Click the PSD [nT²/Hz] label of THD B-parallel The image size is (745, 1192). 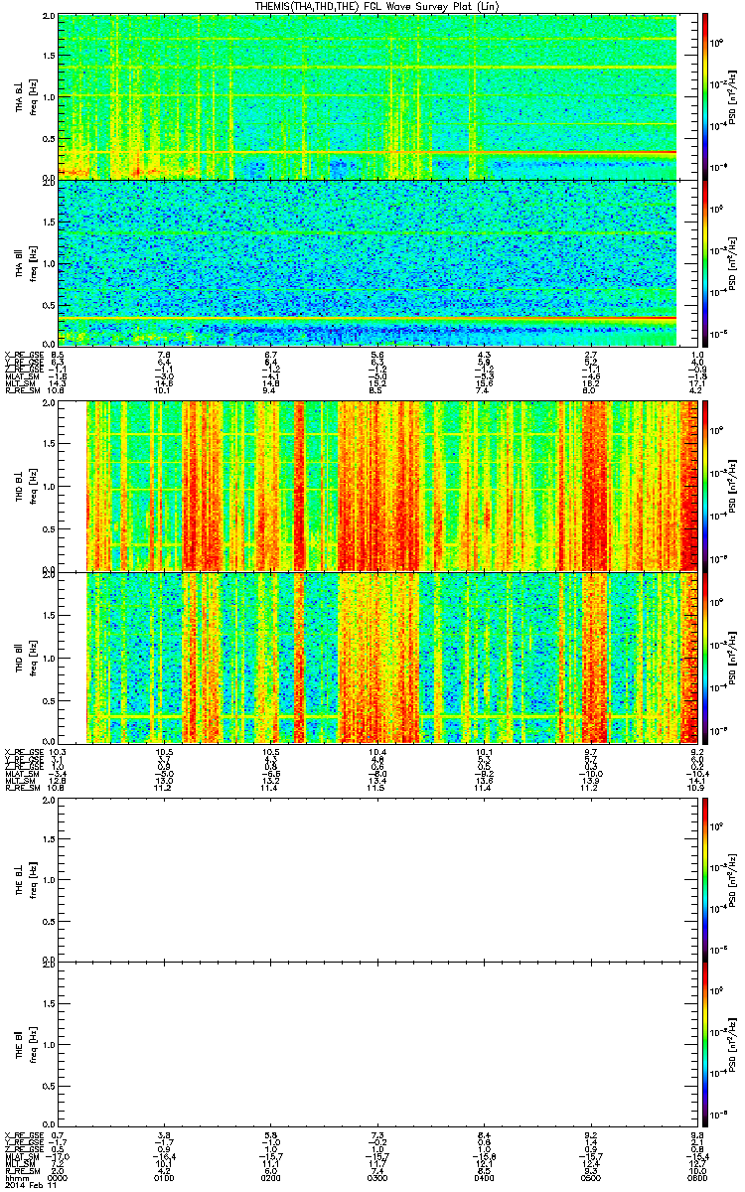(x=732, y=658)
